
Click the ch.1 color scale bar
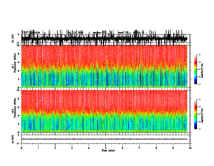pos(196,69)
